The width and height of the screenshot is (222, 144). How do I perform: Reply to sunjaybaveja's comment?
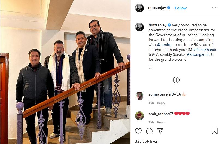(161, 103)
